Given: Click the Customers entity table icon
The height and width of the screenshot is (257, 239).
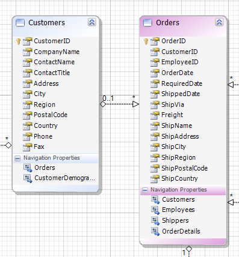Looking at the screenshot, I should (x=20, y=23).
